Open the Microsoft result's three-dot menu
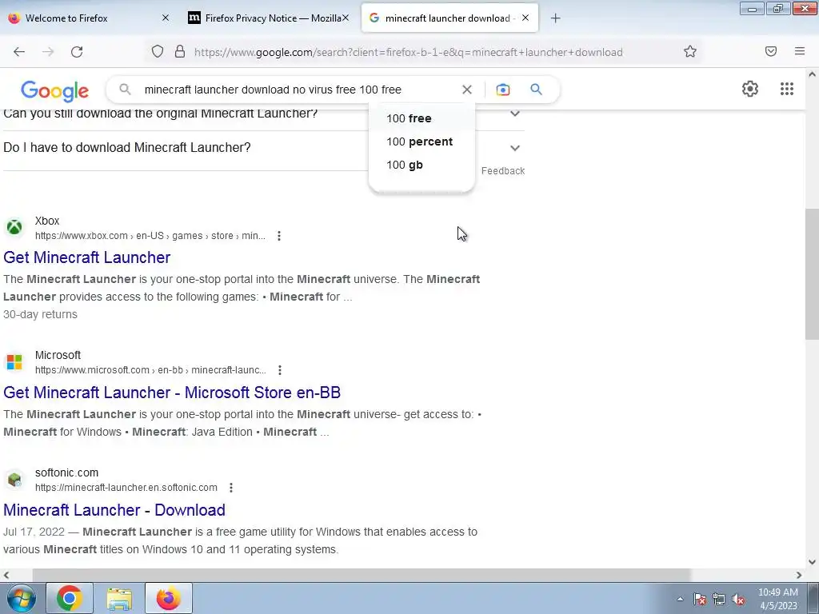 coord(280,370)
